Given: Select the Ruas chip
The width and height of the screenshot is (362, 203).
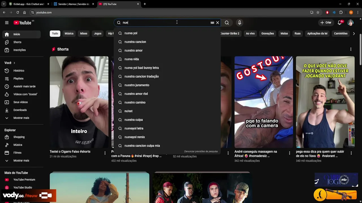Looking at the screenshot, I should tap(298, 34).
